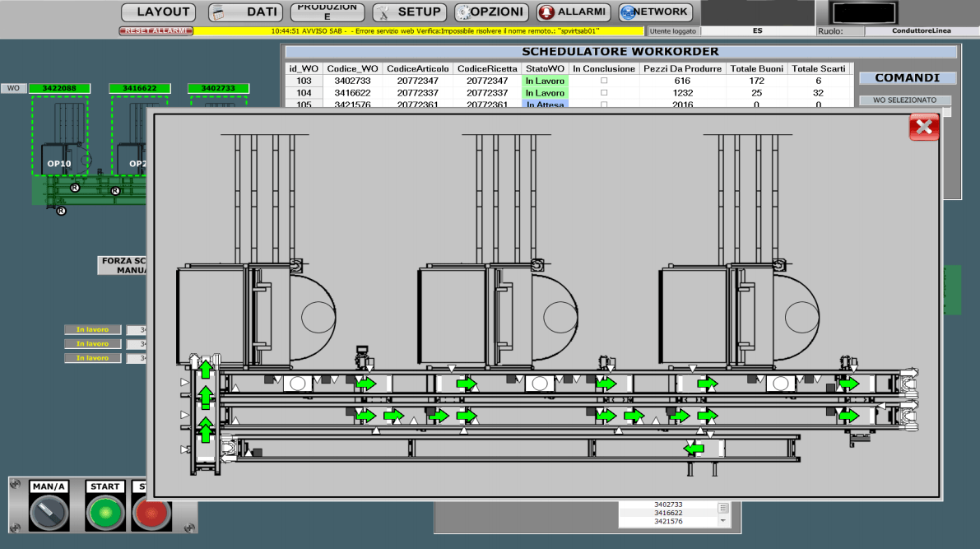The width and height of the screenshot is (980, 549).
Task: Open the PRODUZIONE menu
Action: tap(327, 12)
